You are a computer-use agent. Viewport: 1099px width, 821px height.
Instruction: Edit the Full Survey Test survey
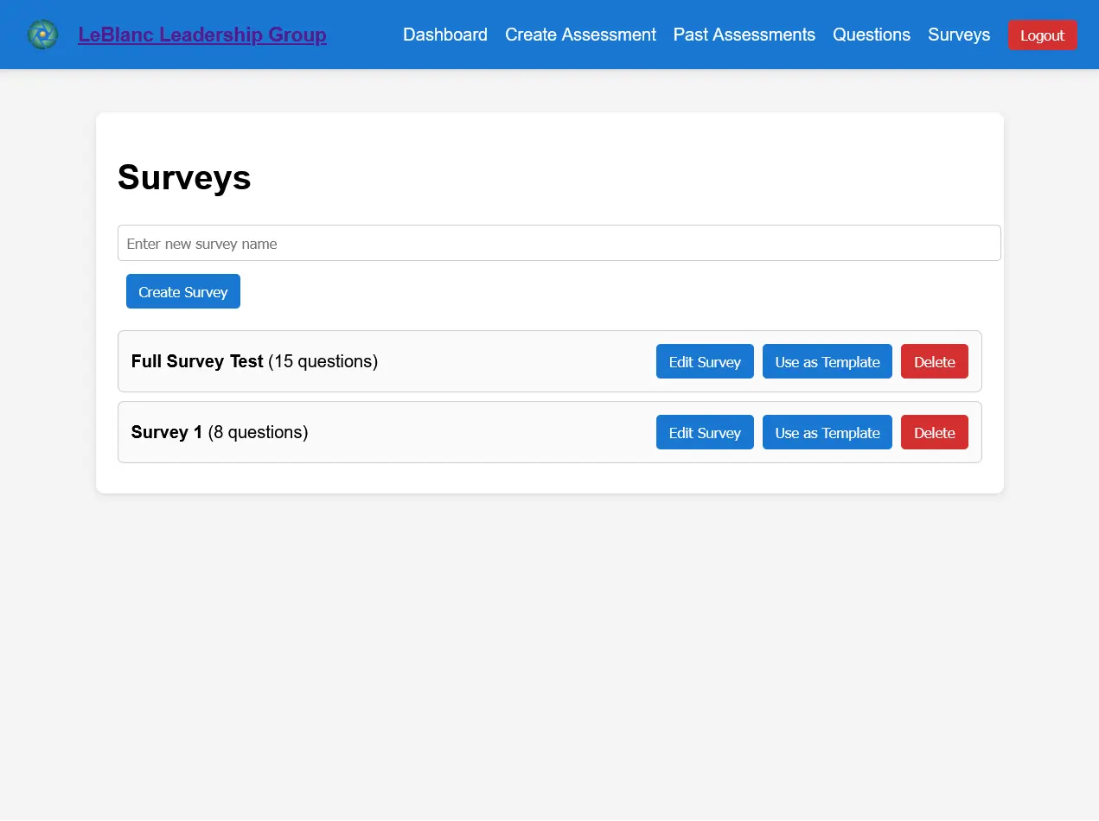pyautogui.click(x=705, y=361)
